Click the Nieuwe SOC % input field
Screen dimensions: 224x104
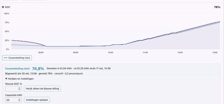point(13,88)
